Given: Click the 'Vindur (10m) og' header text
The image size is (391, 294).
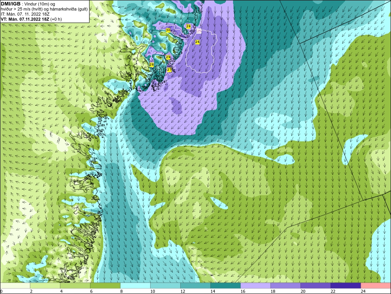Looking at the screenshot, I should coord(40,4).
